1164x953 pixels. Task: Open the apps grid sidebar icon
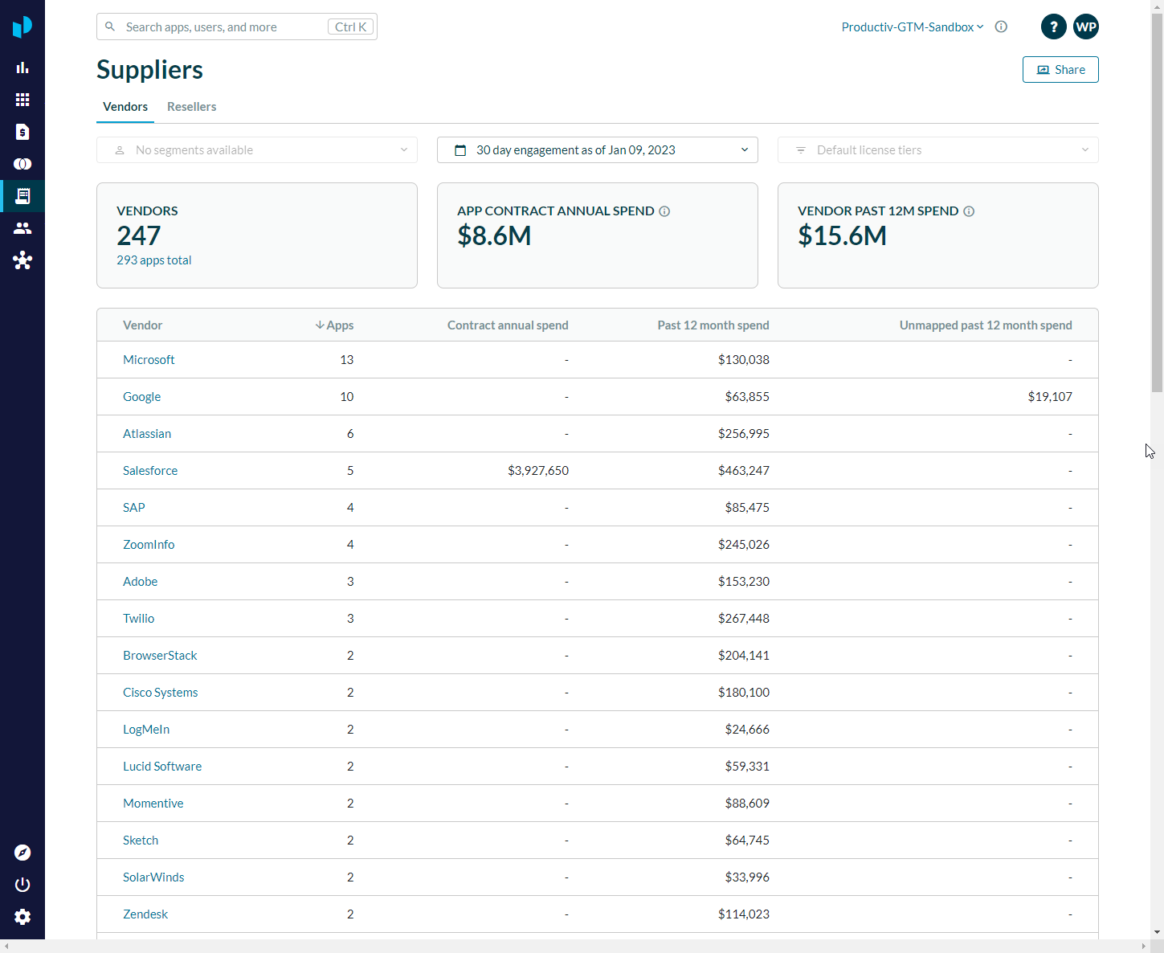22,100
